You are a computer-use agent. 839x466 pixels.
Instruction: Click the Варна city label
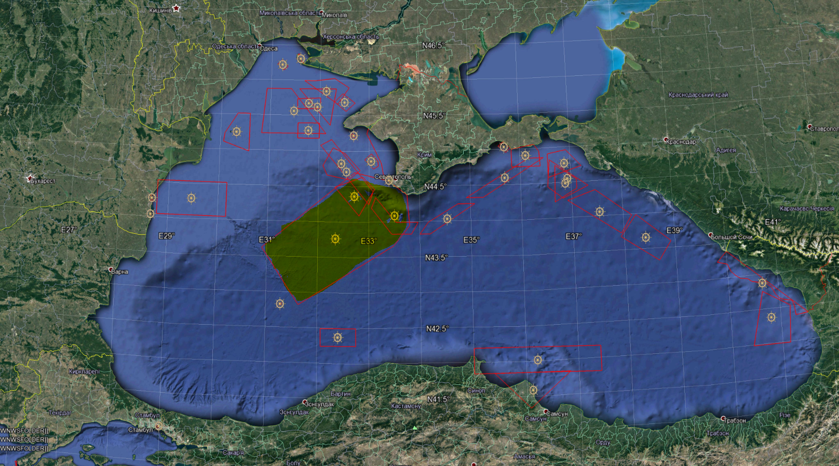(x=120, y=272)
